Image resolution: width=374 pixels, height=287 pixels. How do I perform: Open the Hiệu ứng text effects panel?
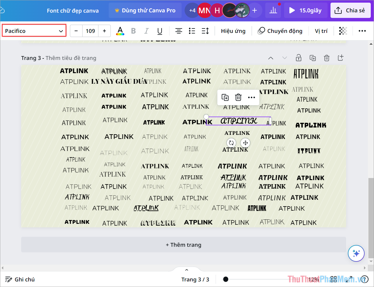(233, 31)
